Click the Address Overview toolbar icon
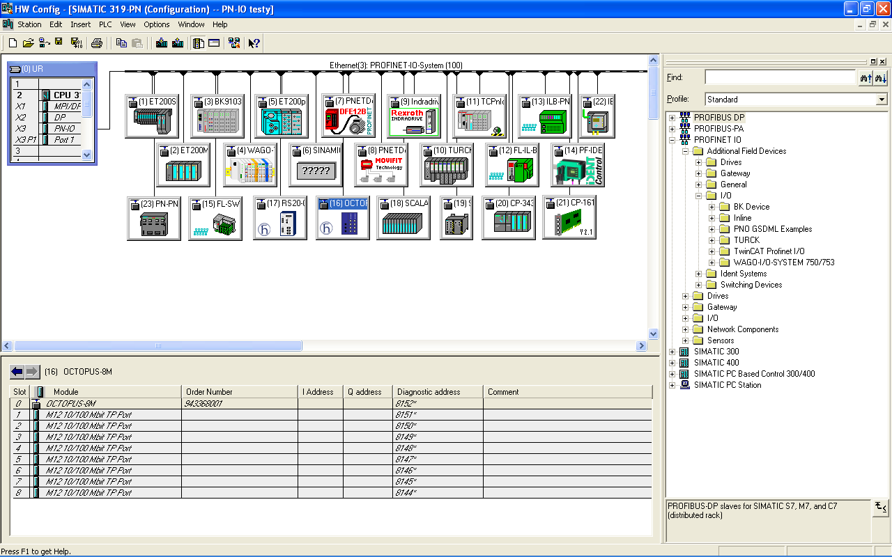The height and width of the screenshot is (557, 892). [x=214, y=43]
